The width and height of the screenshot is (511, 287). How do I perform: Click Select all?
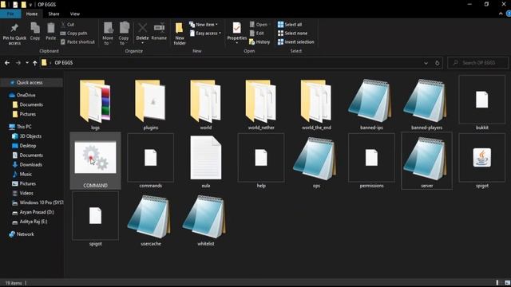coord(290,25)
